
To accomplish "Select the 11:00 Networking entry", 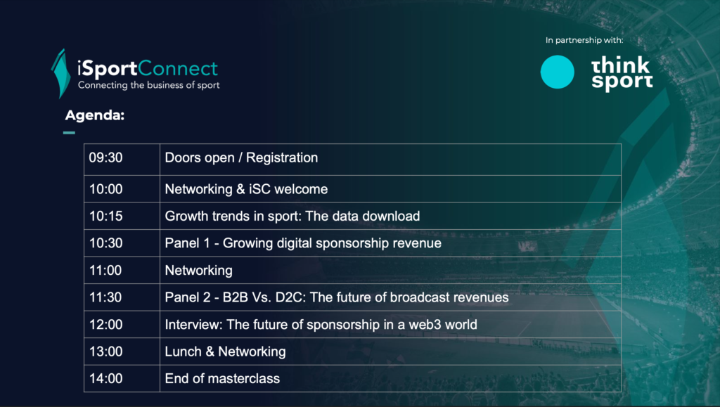I will click(x=198, y=270).
